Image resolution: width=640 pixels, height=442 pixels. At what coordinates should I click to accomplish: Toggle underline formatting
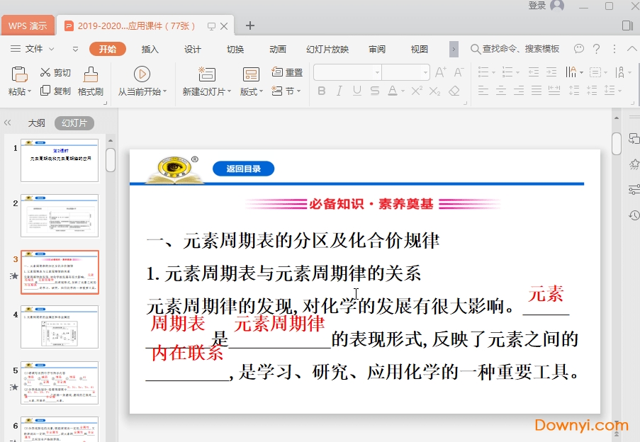[x=357, y=91]
